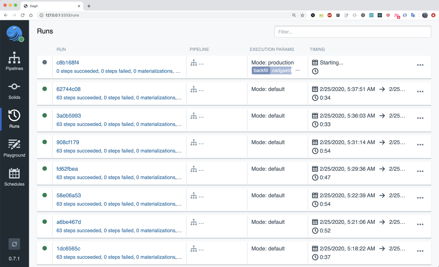Open run 3a0b5993 link
The width and height of the screenshot is (439, 267).
point(69,116)
